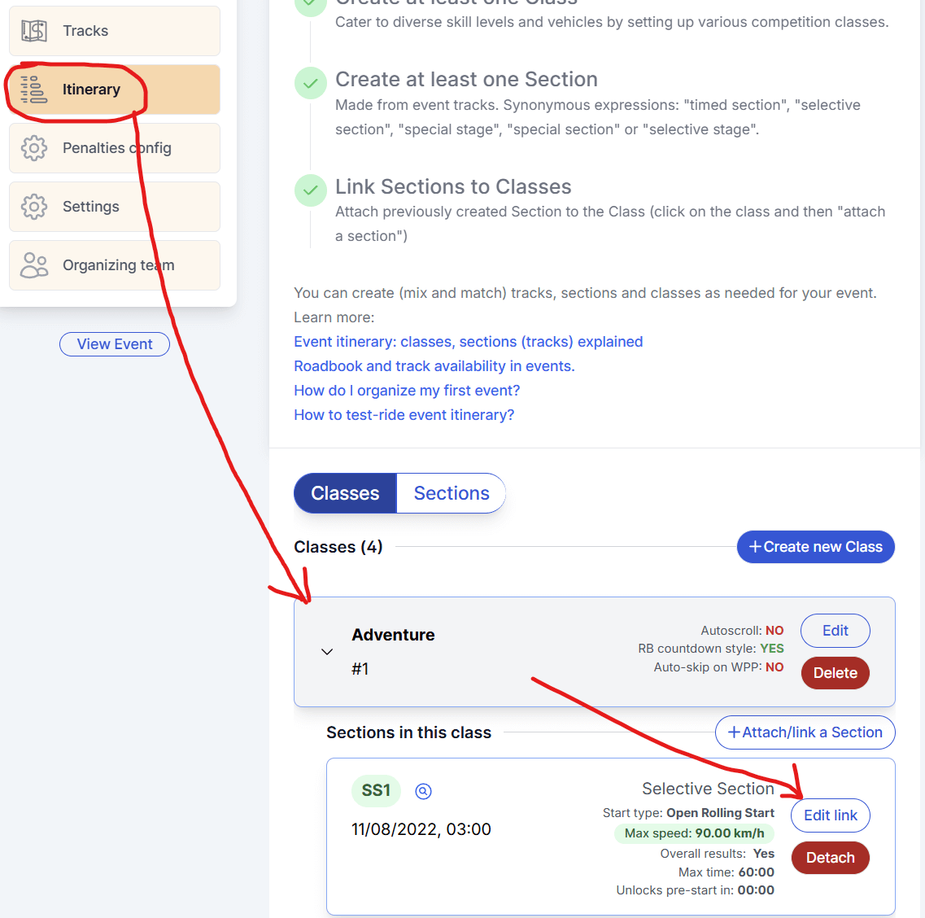Click the Penalties config gear icon
The height and width of the screenshot is (918, 925).
[x=34, y=148]
